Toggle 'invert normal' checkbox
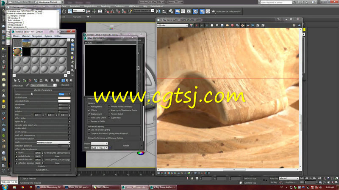The width and height of the screenshot is (339, 190). pyautogui.click(x=69, y=132)
